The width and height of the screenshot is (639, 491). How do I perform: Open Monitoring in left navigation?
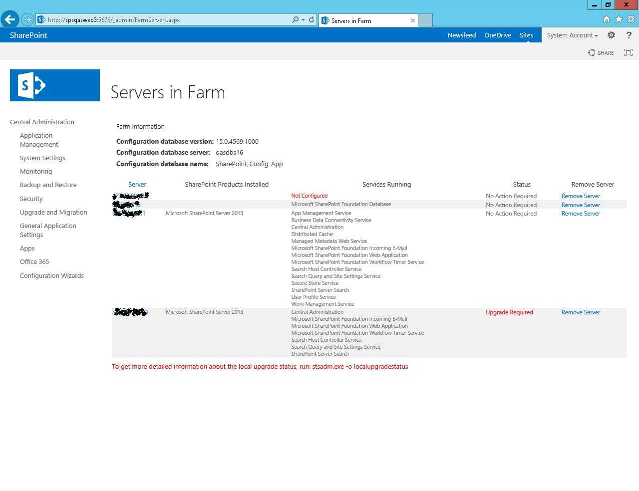36,171
